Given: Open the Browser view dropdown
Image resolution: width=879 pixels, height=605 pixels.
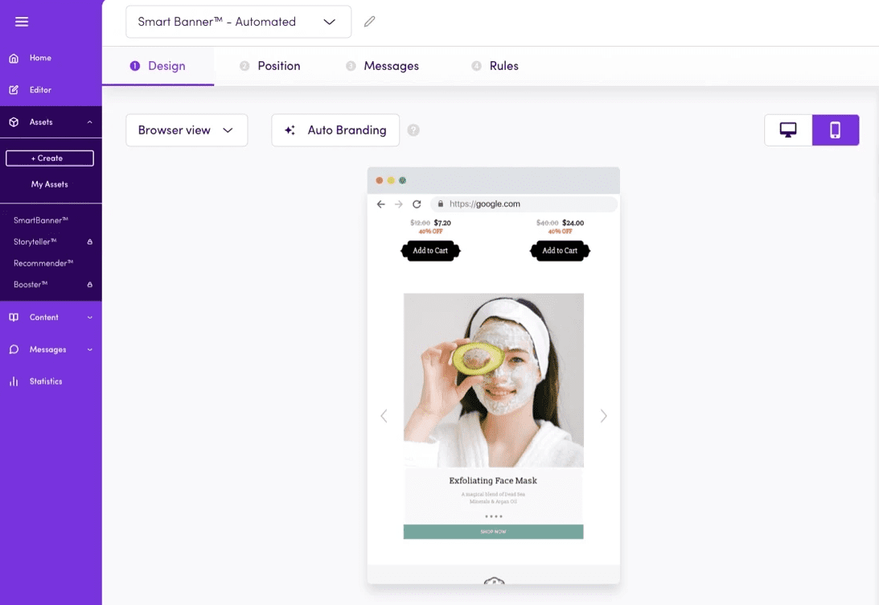Looking at the screenshot, I should point(187,130).
